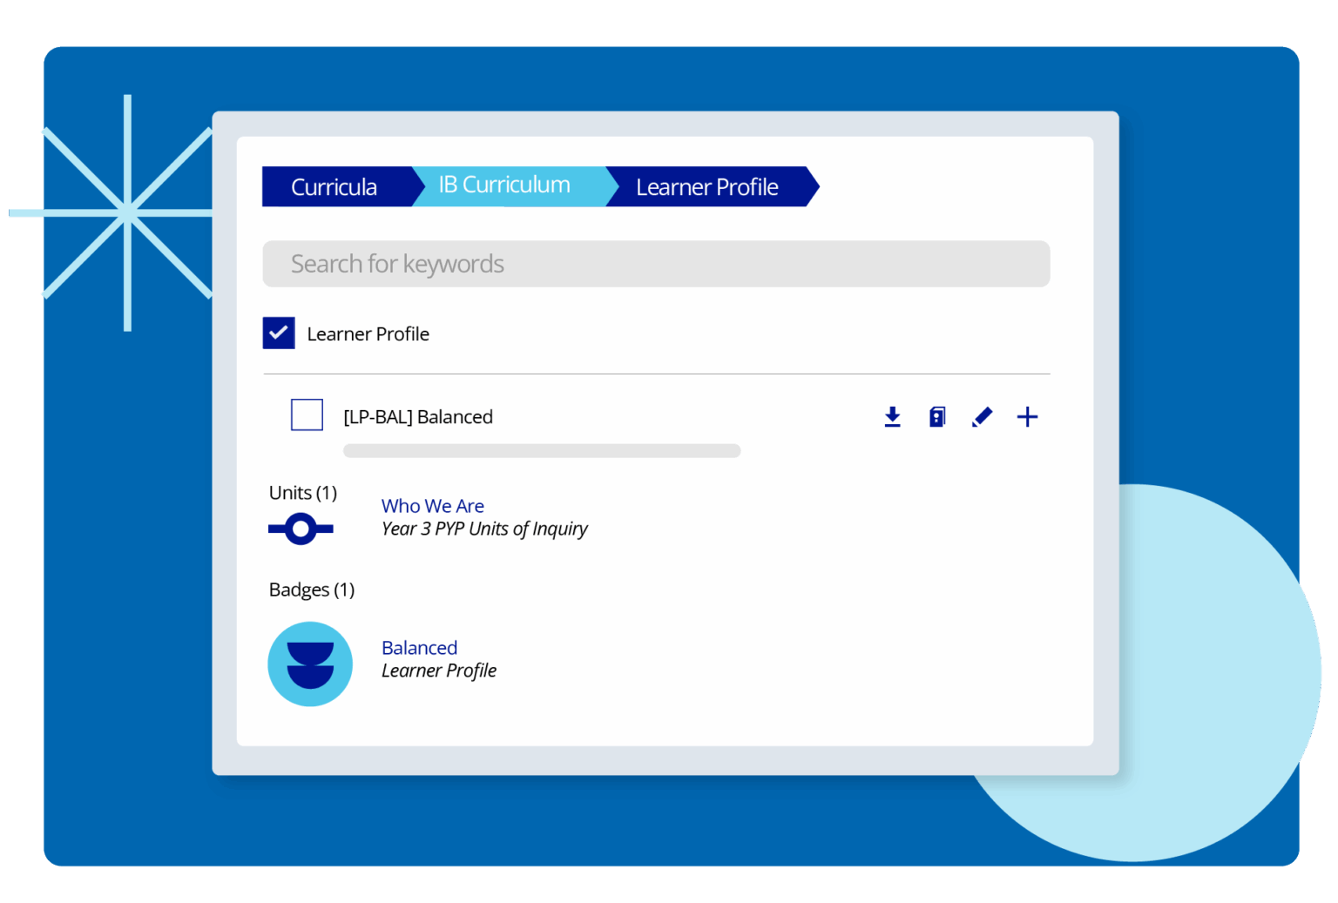This screenshot has width=1338, height=903.
Task: Enable selection of the Balanced standard
Action: click(307, 414)
